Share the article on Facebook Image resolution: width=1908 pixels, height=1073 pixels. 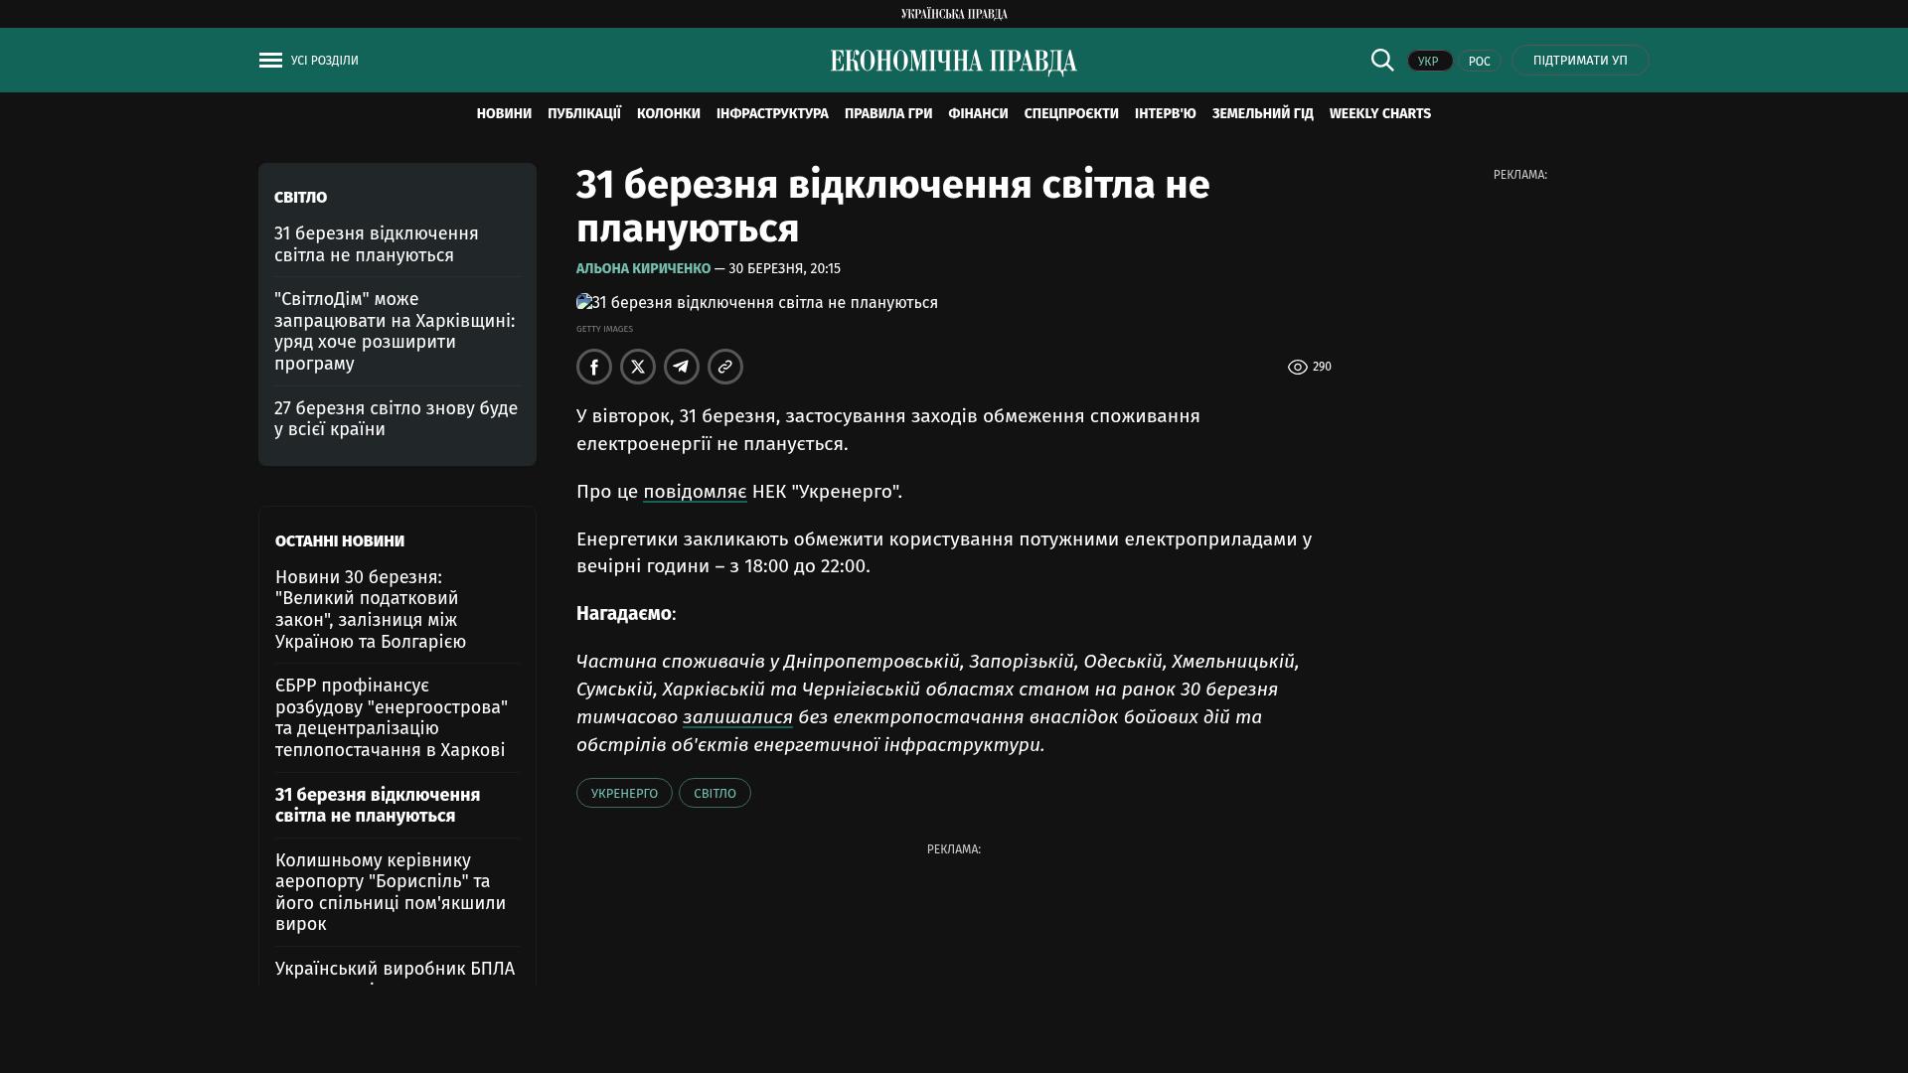pos(594,367)
